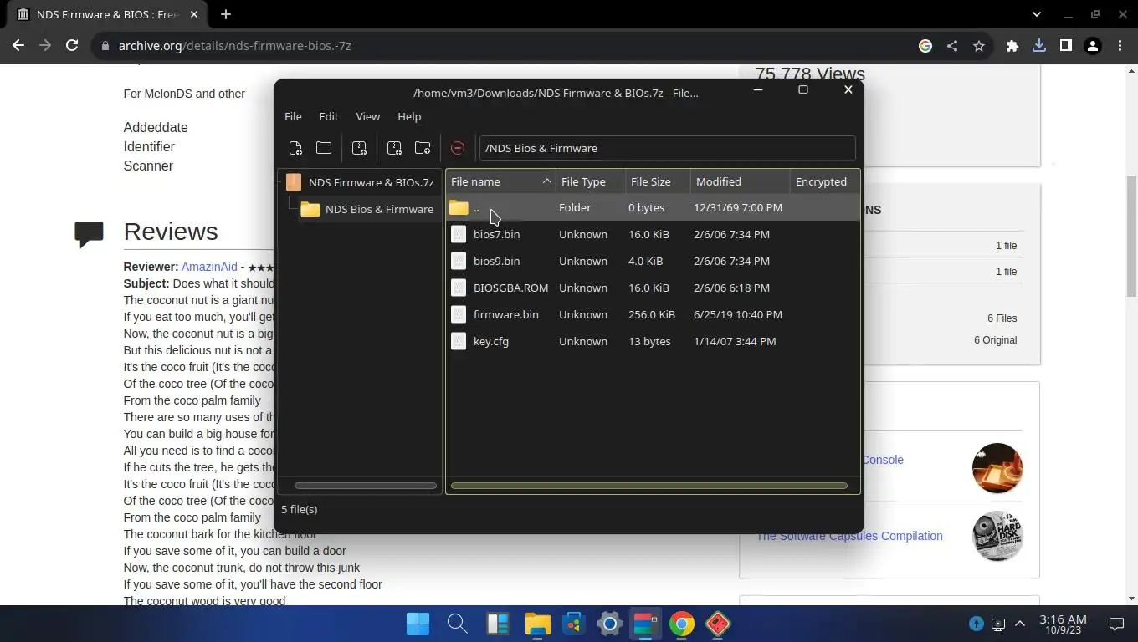
Task: Open the Chrome tab search dropdown arrow
Action: tap(1037, 14)
